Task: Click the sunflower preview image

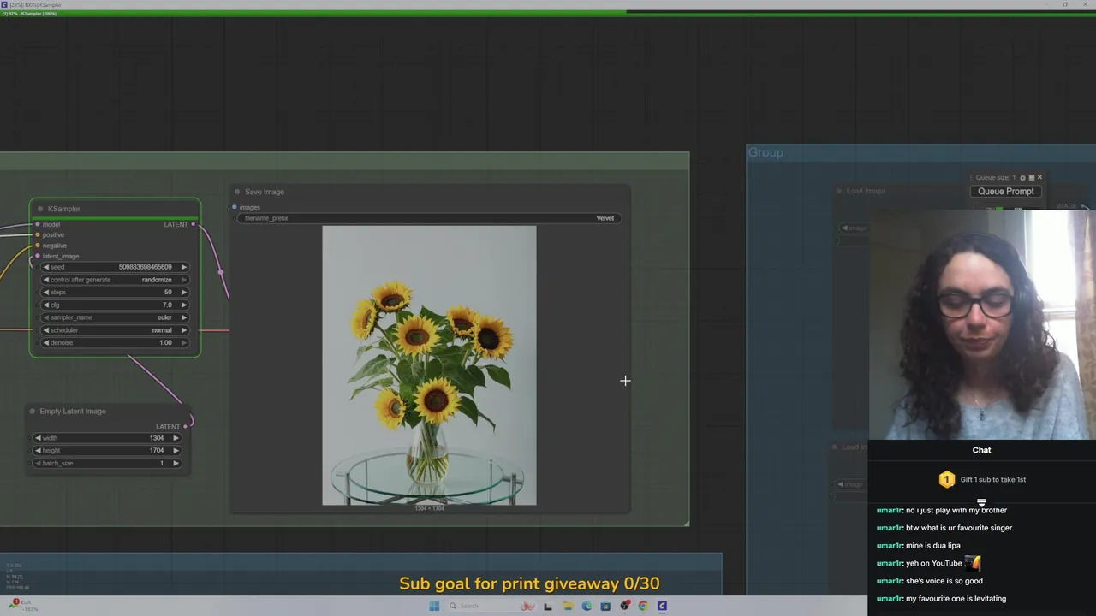Action: (x=429, y=365)
